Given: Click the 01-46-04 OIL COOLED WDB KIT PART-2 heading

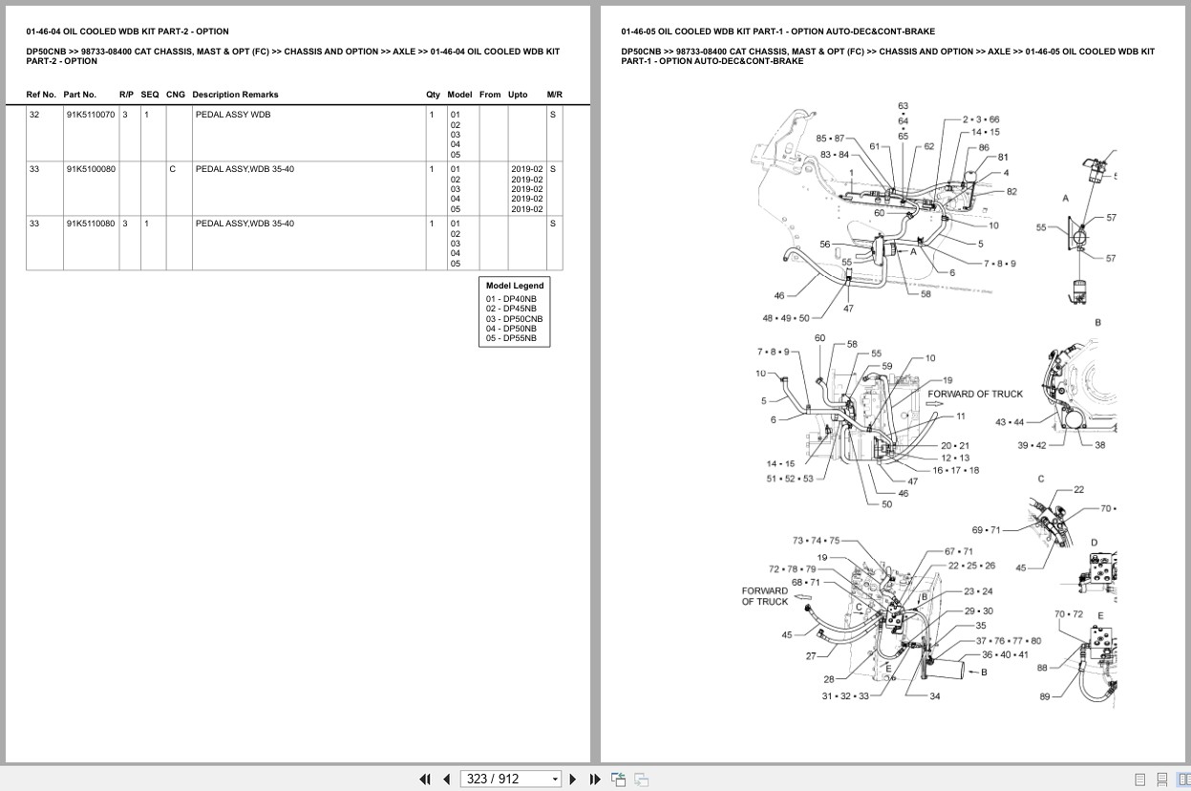Looking at the screenshot, I should tap(127, 32).
